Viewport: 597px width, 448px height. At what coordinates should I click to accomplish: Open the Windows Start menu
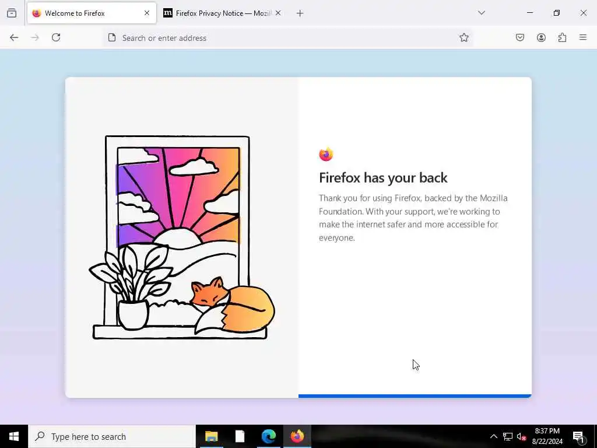tap(14, 436)
